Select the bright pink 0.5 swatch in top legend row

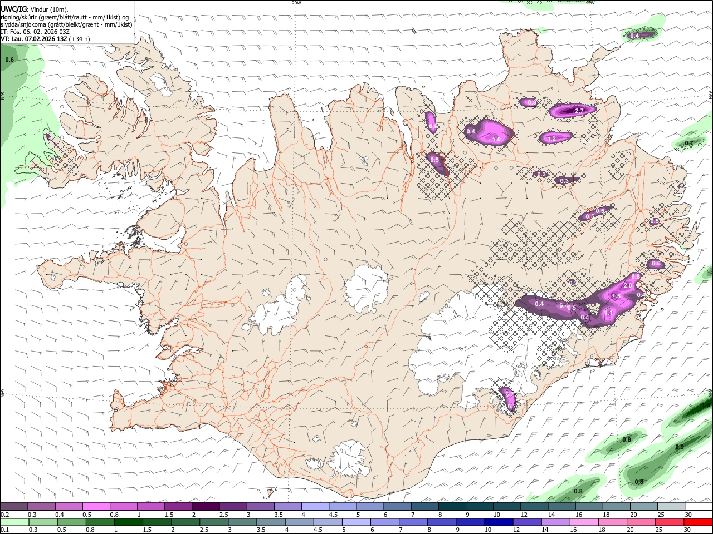(96, 507)
